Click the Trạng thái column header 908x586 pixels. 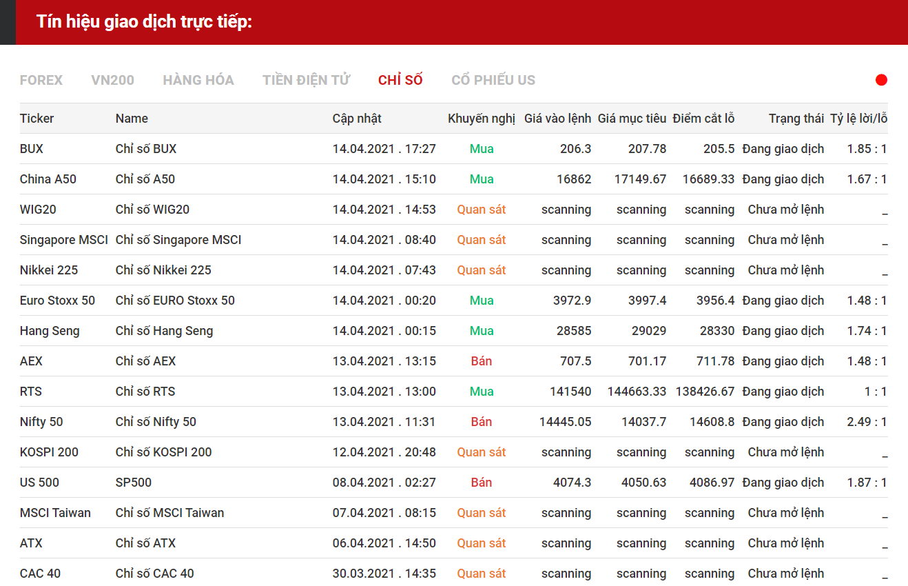796,119
